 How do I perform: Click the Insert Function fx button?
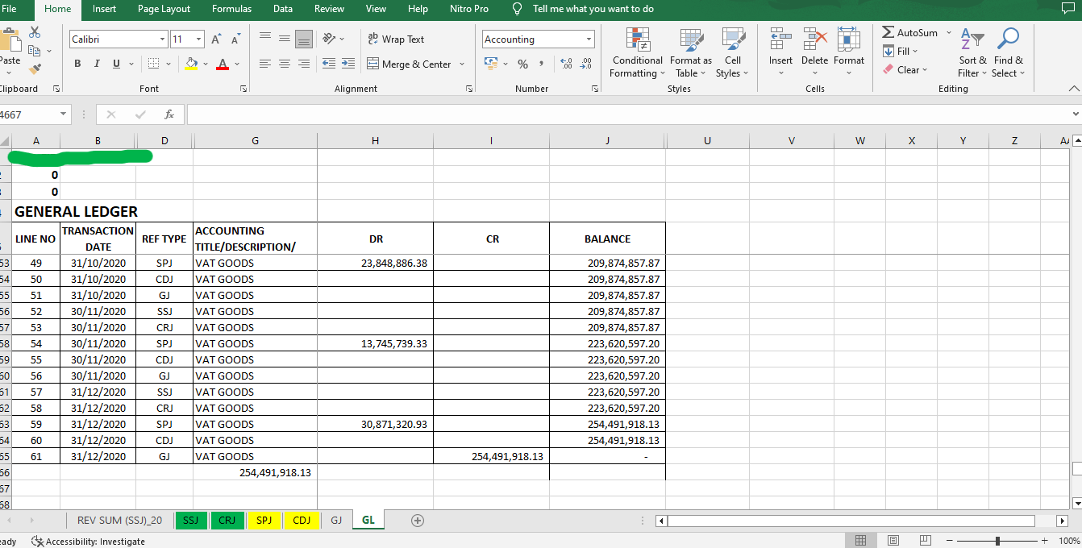click(169, 114)
